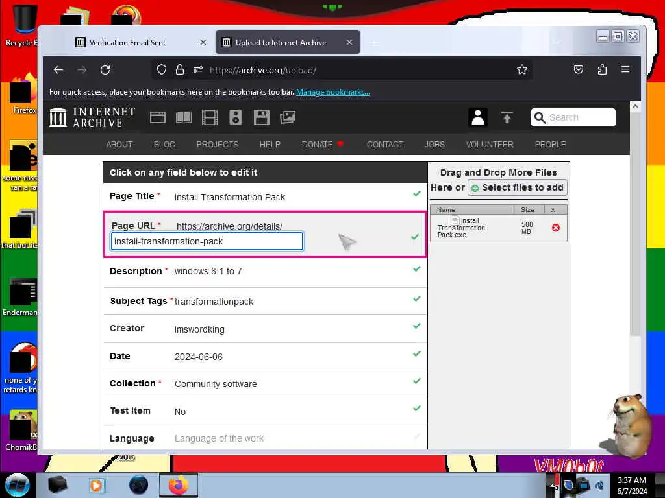Go back with the browser back arrow
Image resolution: width=665 pixels, height=498 pixels.
(x=58, y=70)
